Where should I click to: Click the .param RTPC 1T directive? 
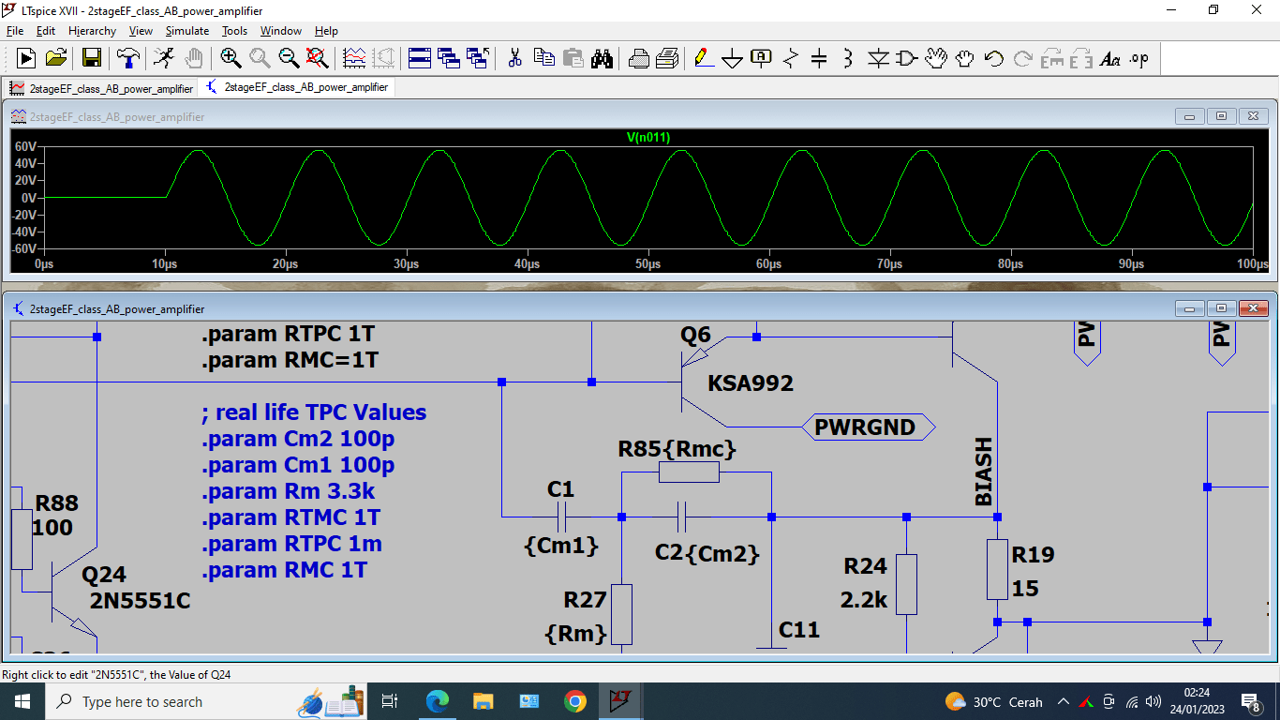(289, 334)
